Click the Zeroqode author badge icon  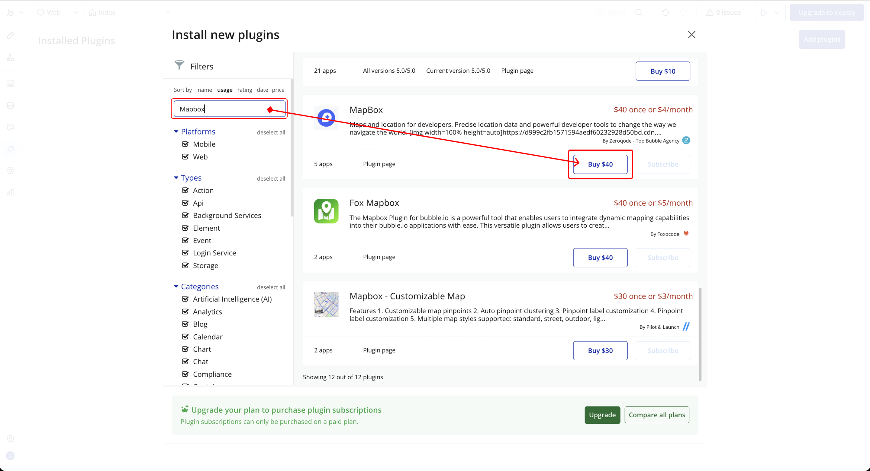[x=686, y=140]
